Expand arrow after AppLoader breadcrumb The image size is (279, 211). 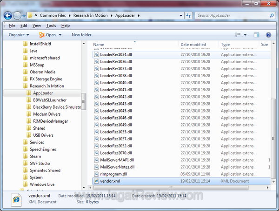tap(139, 16)
